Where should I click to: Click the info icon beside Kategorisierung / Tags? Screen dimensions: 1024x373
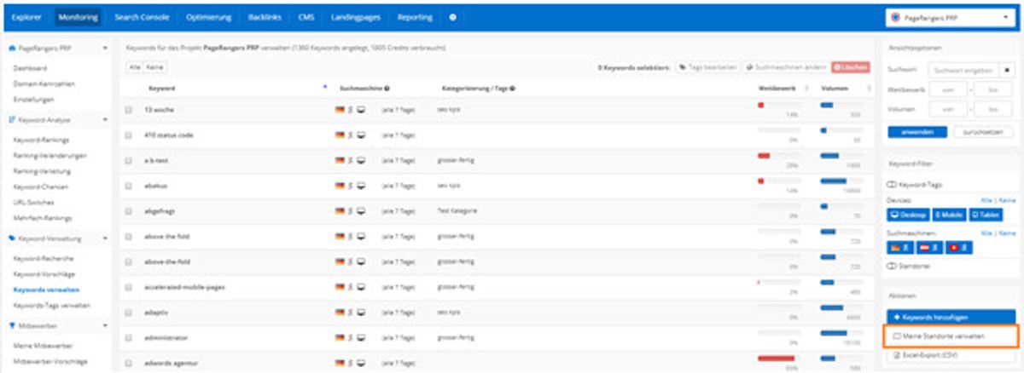(x=512, y=88)
